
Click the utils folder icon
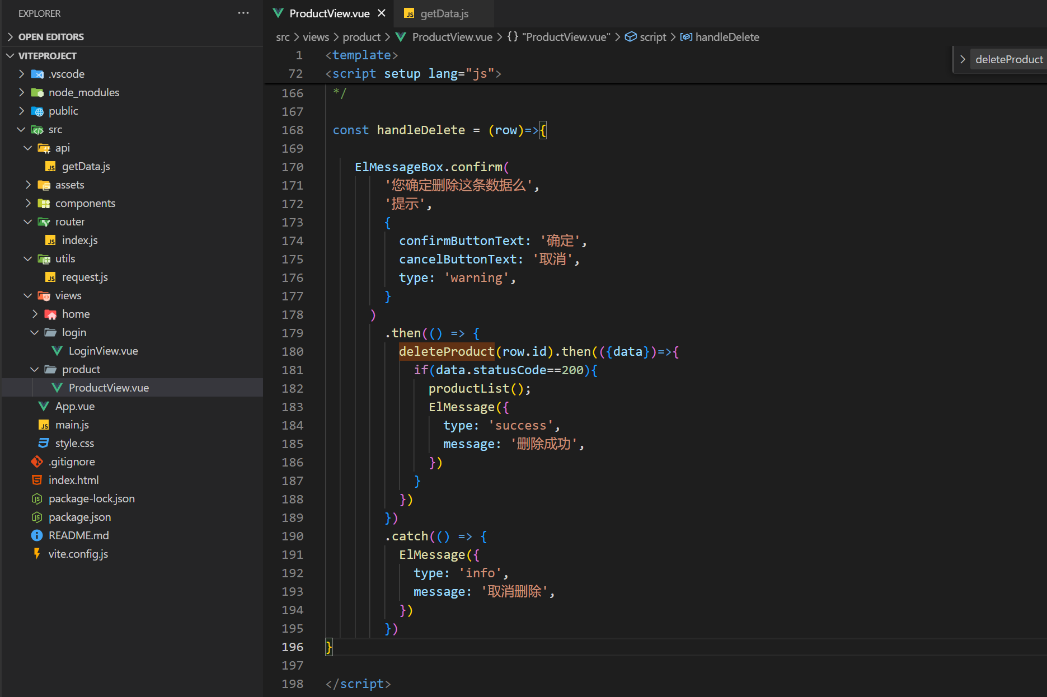click(x=44, y=258)
